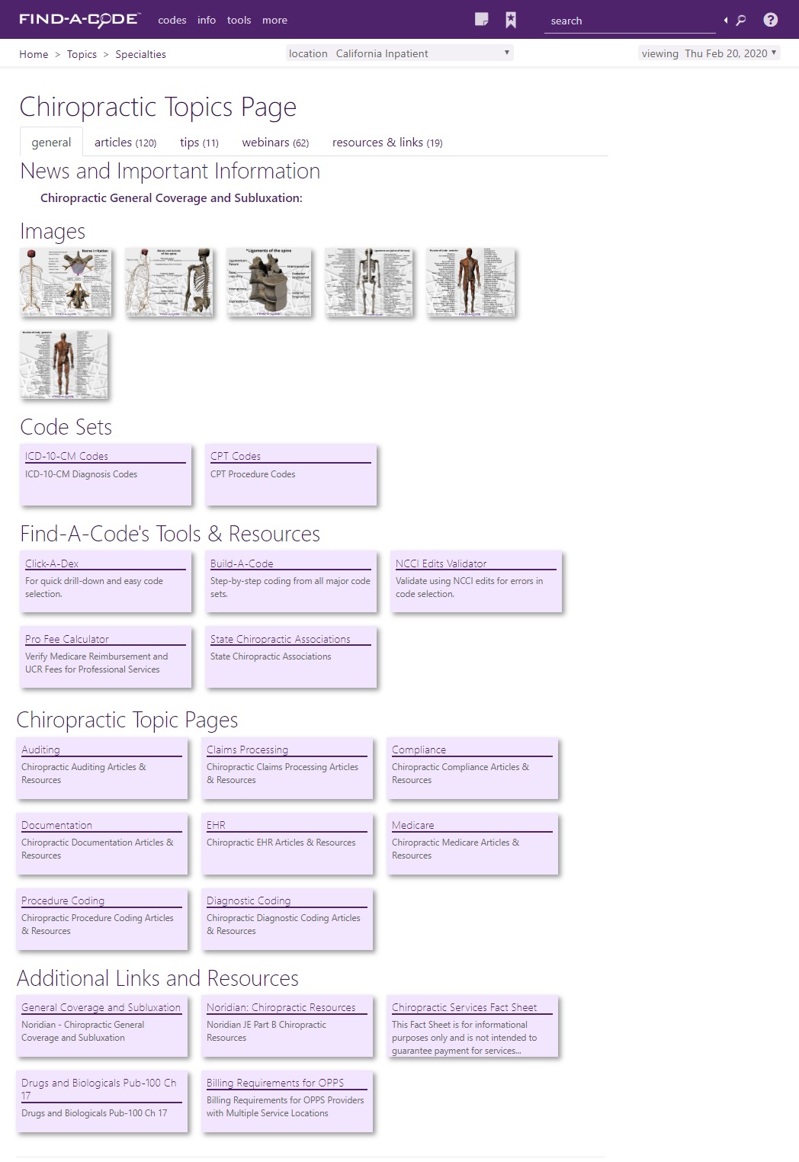
Task: Open Billing Requirements for OPPS link
Action: [x=275, y=1083]
